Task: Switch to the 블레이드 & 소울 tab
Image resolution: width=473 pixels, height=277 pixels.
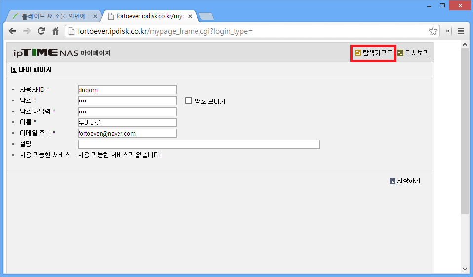Action: click(x=52, y=16)
